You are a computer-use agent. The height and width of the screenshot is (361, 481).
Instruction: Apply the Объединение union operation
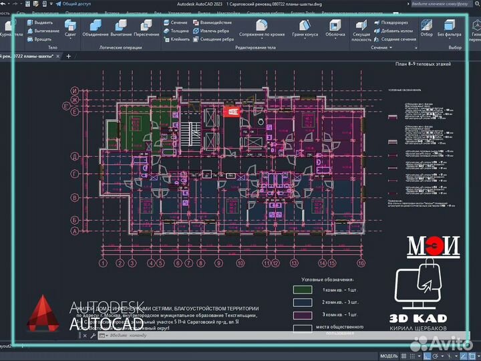coord(96,28)
